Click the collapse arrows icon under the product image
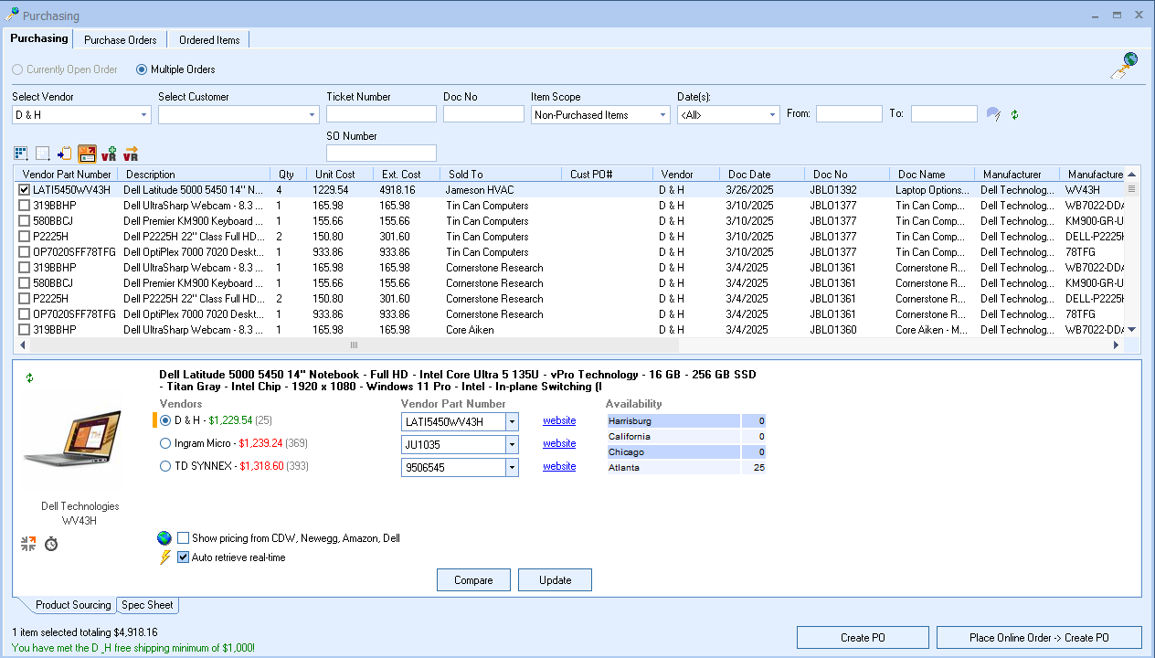The width and height of the screenshot is (1155, 658). [28, 544]
